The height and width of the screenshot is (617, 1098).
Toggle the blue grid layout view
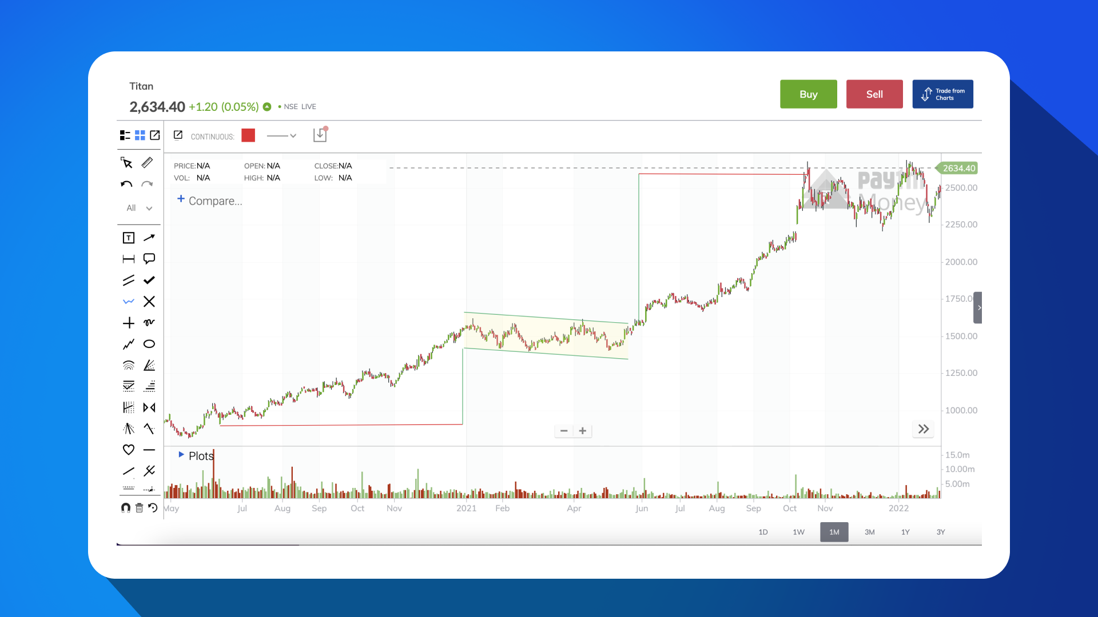coord(140,135)
